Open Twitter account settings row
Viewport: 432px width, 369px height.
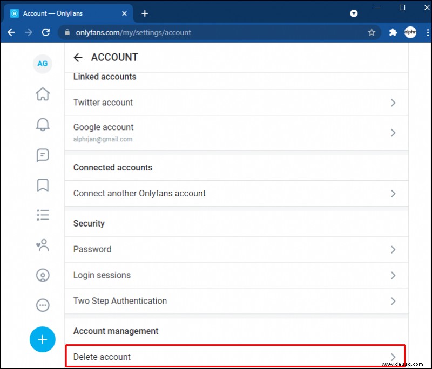tap(237, 102)
